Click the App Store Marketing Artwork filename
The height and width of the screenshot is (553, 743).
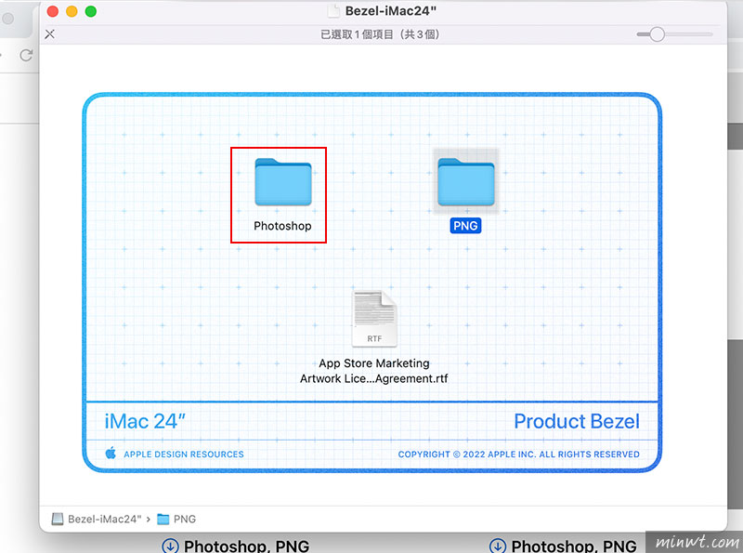coord(373,371)
